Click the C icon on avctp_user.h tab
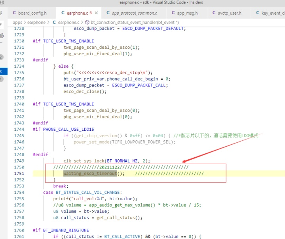The image size is (285, 239). pos(214,13)
